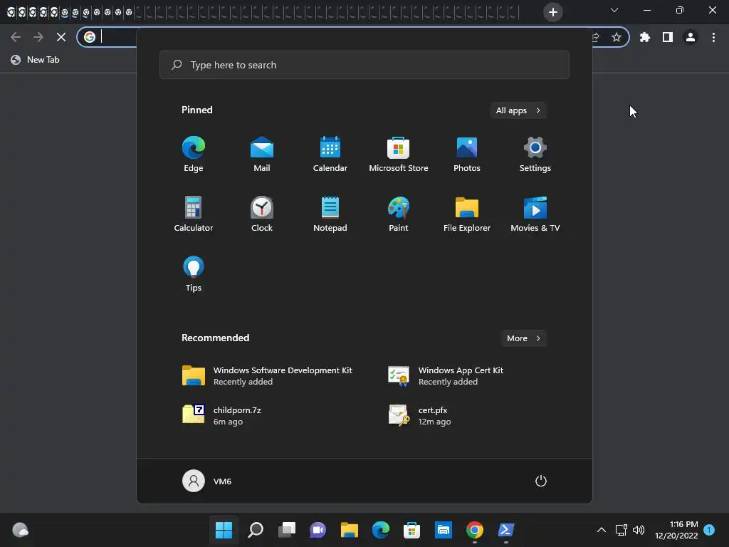Launch Notepad from pinned apps
The height and width of the screenshot is (547, 729).
click(330, 214)
